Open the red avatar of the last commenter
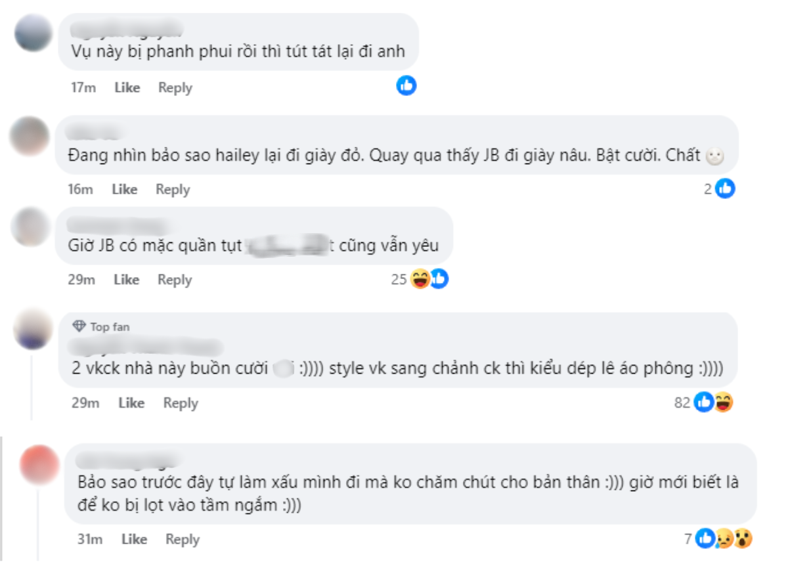The width and height of the screenshot is (788, 587). (40, 464)
